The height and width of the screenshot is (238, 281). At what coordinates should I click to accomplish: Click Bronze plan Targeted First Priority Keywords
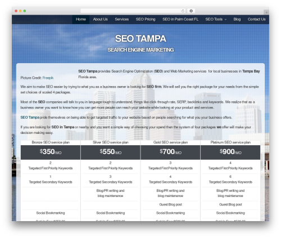(x=51, y=168)
